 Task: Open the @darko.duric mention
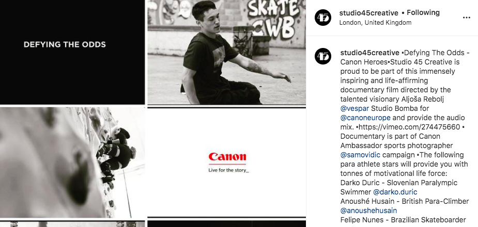[x=395, y=192]
